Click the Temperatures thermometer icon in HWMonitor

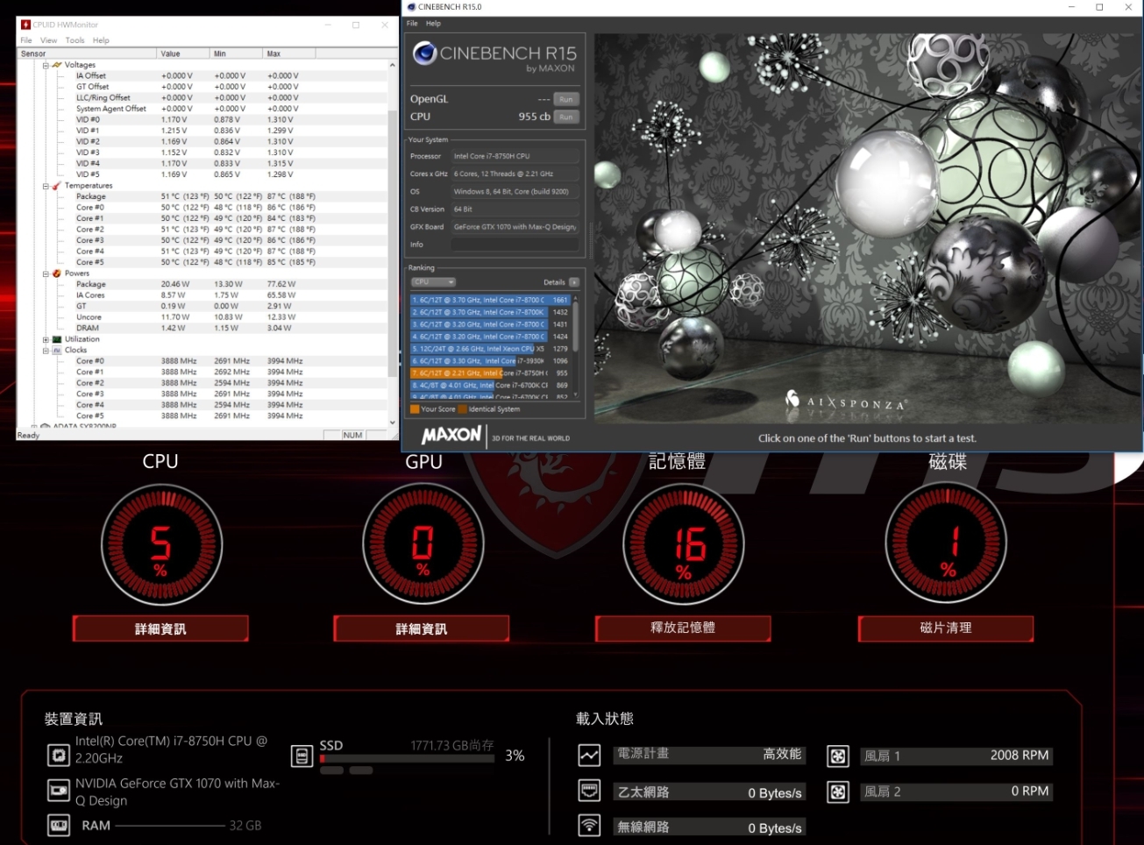click(x=57, y=186)
